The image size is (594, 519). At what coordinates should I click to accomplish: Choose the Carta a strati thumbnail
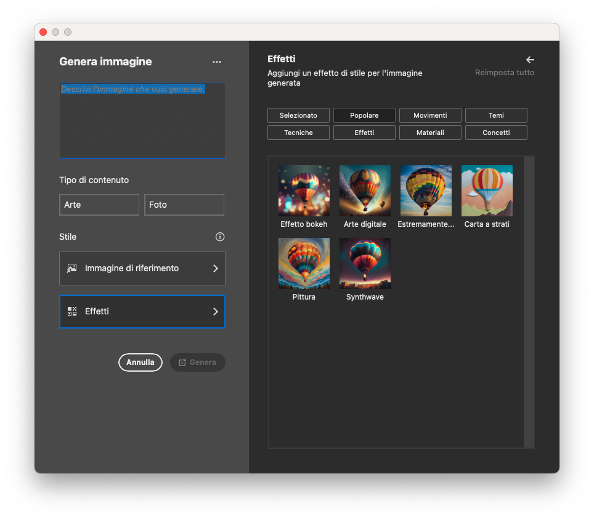coord(487,190)
